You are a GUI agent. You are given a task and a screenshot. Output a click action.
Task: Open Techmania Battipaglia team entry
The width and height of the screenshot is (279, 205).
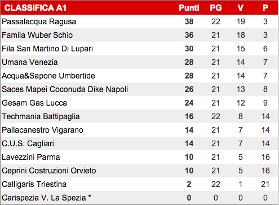41,116
